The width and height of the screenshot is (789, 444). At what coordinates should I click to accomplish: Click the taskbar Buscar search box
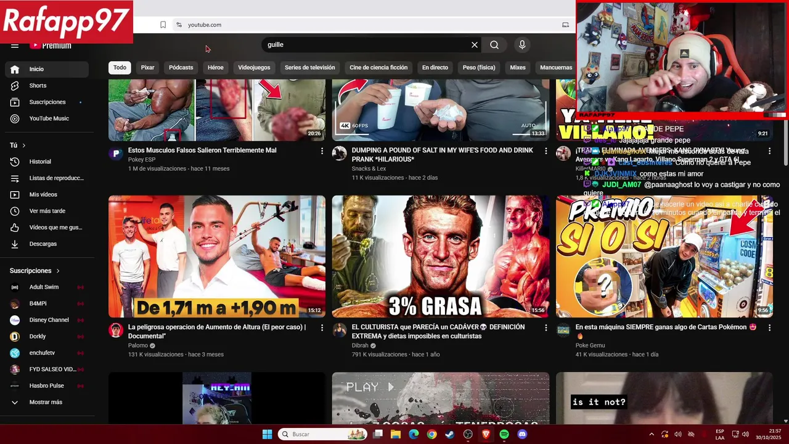coord(322,434)
